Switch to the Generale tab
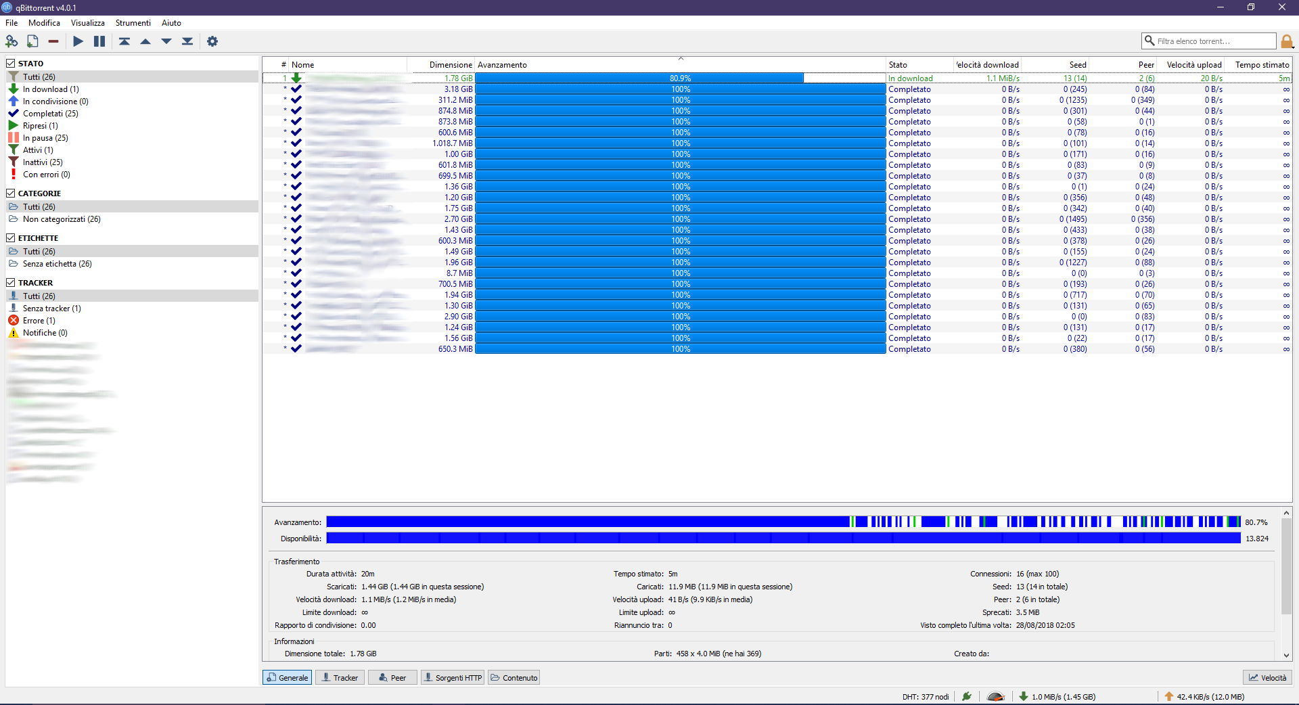Screen dimensions: 1299x705 point(288,677)
